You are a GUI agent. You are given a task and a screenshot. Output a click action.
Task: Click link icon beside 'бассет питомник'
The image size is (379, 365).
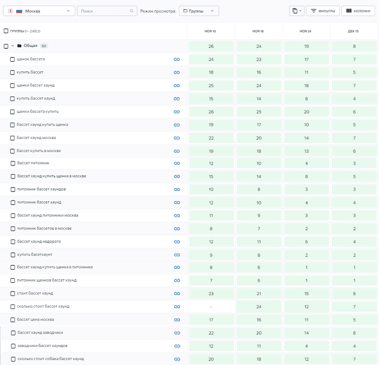tap(177, 163)
